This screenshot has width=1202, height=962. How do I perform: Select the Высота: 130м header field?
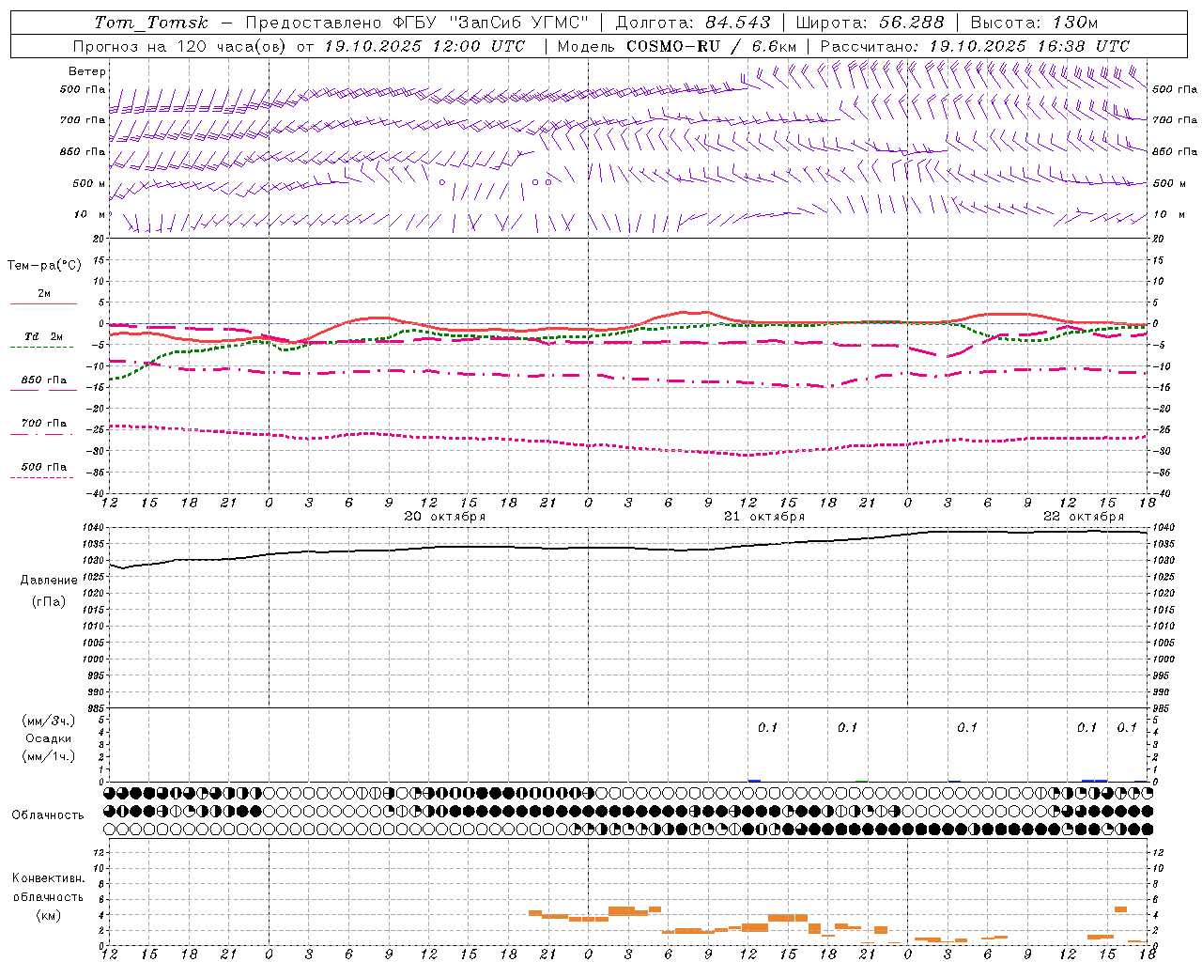(x=1034, y=23)
